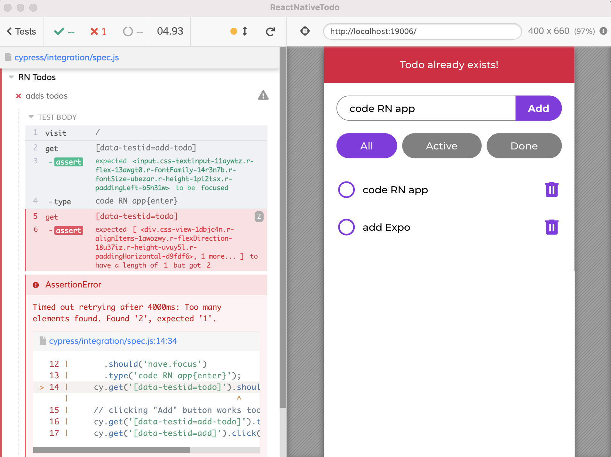Click the 'add Expo' todo text
Viewport: 611px width, 457px height.
pos(386,227)
